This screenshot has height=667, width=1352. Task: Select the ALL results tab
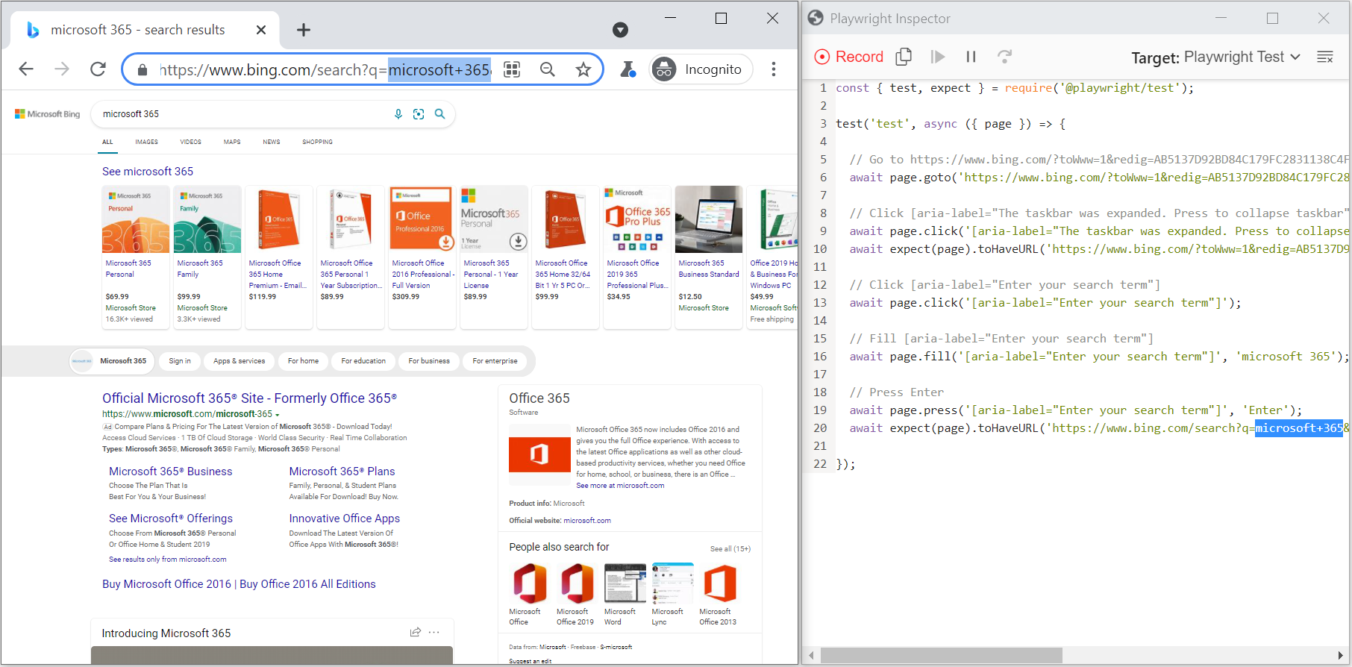tap(108, 142)
